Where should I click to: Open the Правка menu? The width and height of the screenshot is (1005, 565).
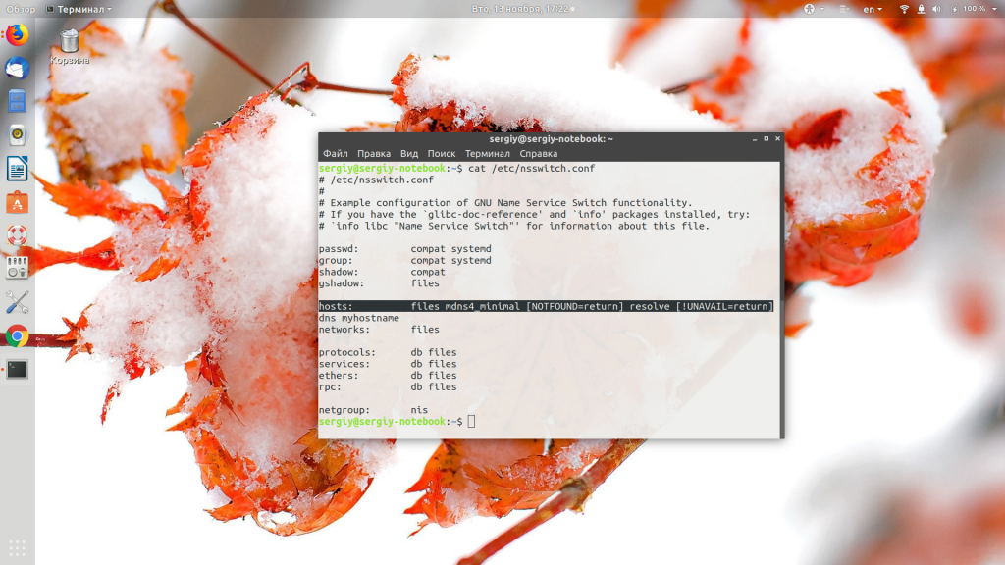(x=374, y=154)
